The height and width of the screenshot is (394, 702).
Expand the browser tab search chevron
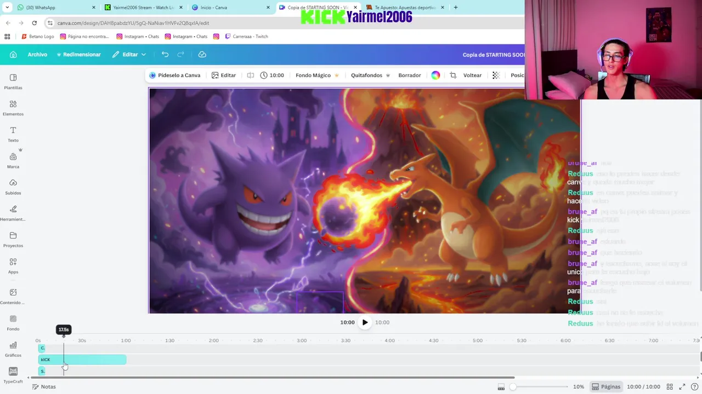[7, 8]
